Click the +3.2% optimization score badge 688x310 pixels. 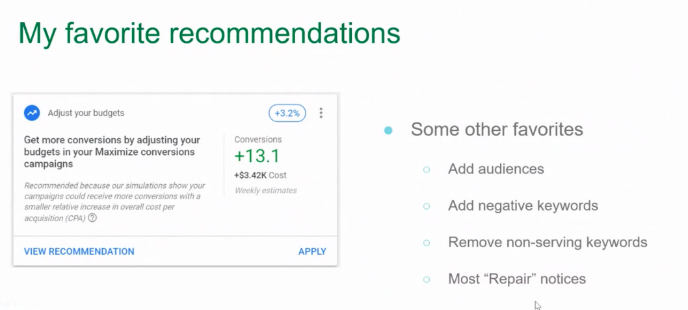(287, 113)
